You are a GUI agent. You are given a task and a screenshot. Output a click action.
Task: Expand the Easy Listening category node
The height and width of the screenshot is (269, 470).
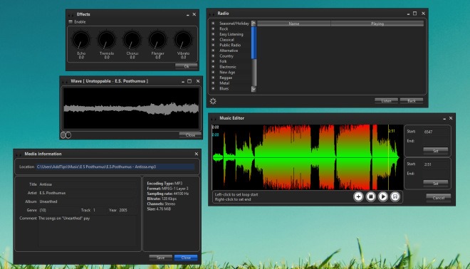pyautogui.click(x=213, y=34)
